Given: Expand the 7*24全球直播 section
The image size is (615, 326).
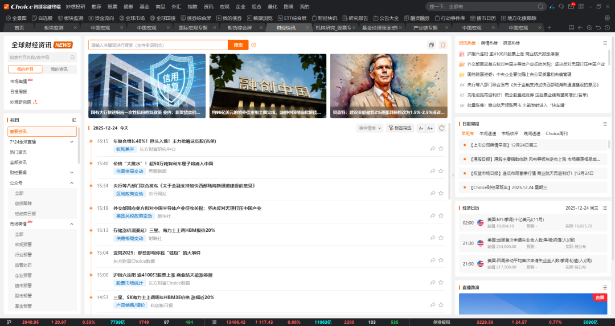Looking at the screenshot, I should pos(72,142).
